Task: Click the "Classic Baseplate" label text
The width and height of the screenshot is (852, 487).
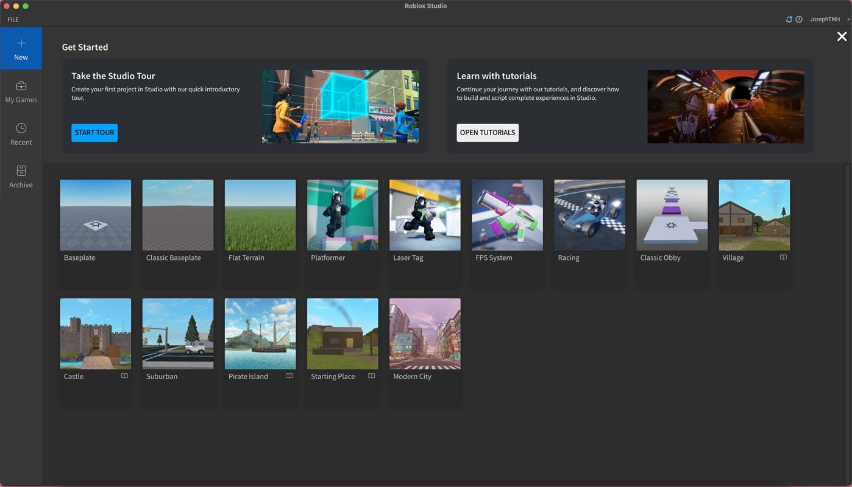Action: pyautogui.click(x=174, y=258)
